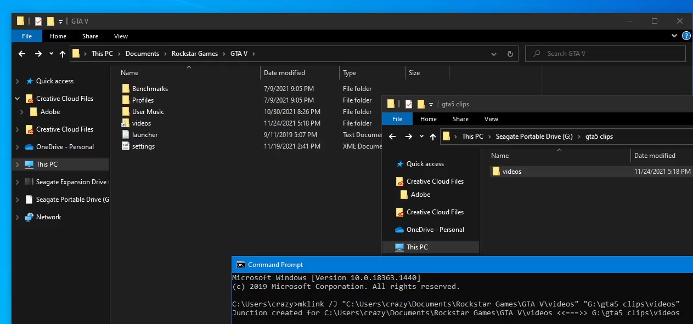The height and width of the screenshot is (324, 693).
Task: Select the Command Prompt title bar
Action: click(462, 265)
